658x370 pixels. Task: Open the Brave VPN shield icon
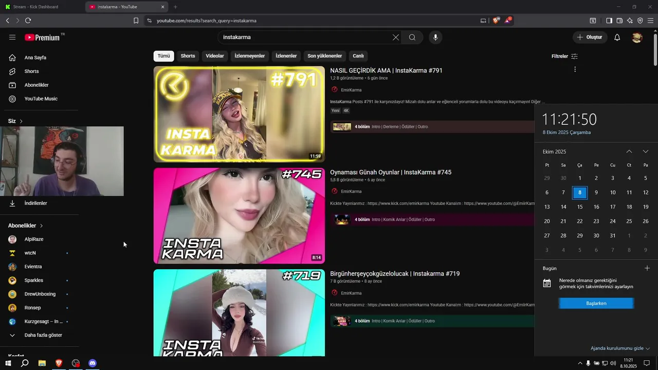pos(640,21)
